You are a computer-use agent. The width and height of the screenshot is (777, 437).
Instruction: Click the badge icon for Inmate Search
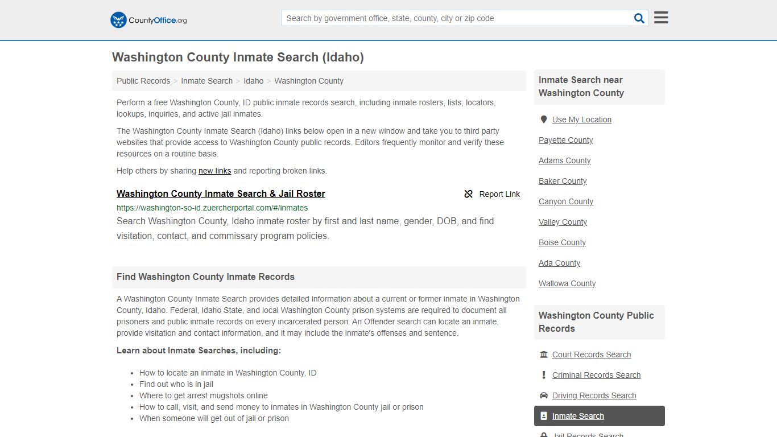pyautogui.click(x=544, y=416)
